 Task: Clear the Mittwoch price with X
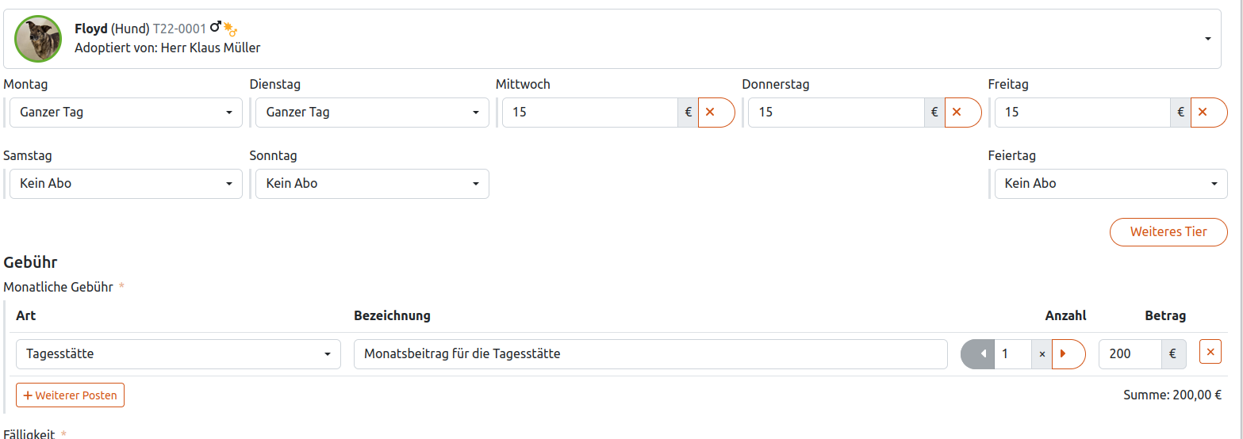[711, 113]
